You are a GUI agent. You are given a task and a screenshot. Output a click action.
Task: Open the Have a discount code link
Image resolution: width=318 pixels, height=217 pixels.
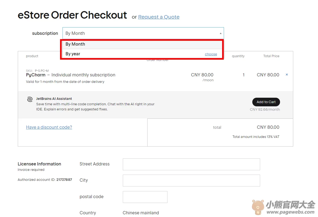pos(49,127)
